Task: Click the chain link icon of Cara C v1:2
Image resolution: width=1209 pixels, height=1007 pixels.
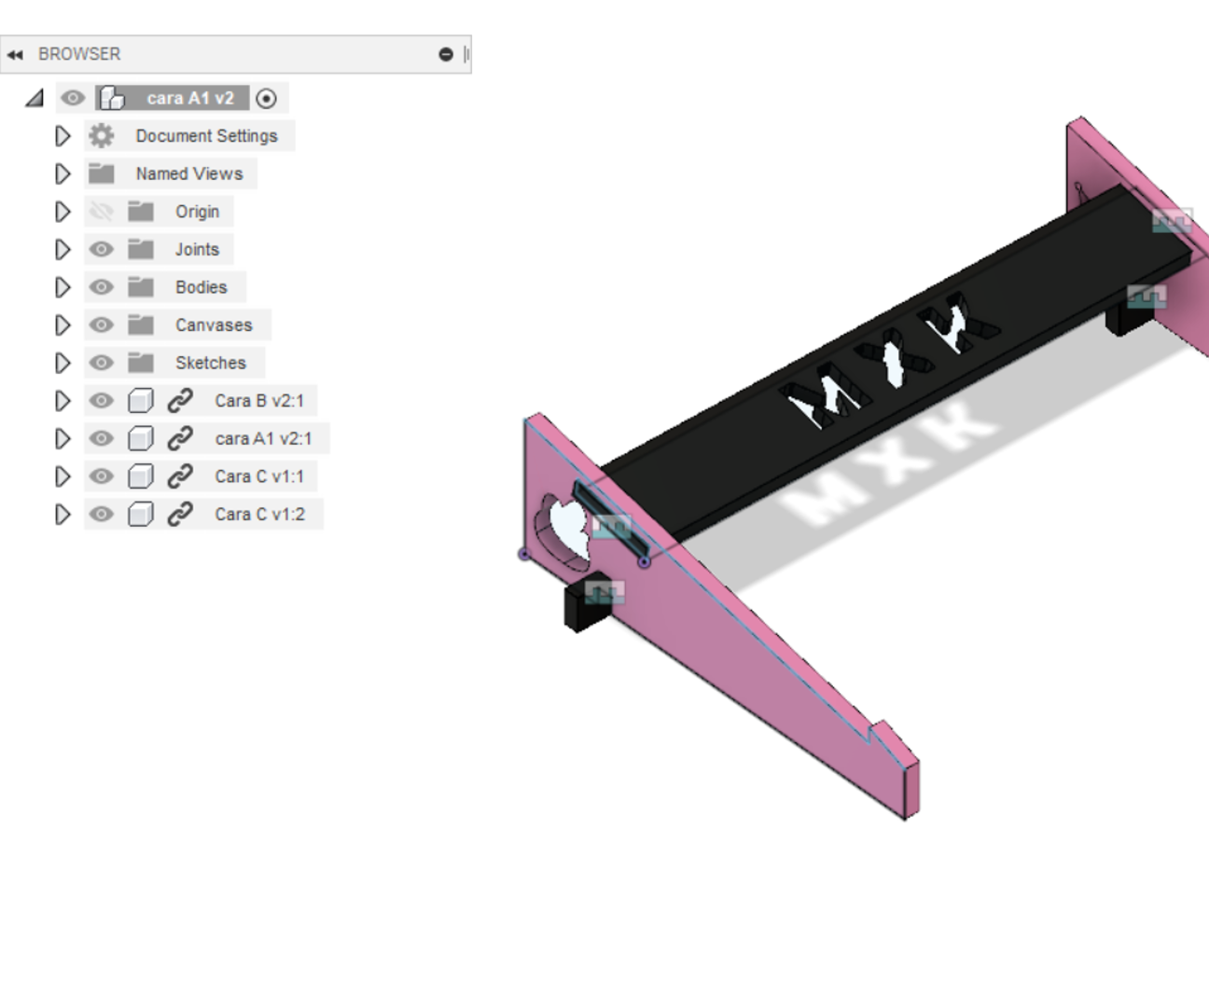Action: pos(180,514)
